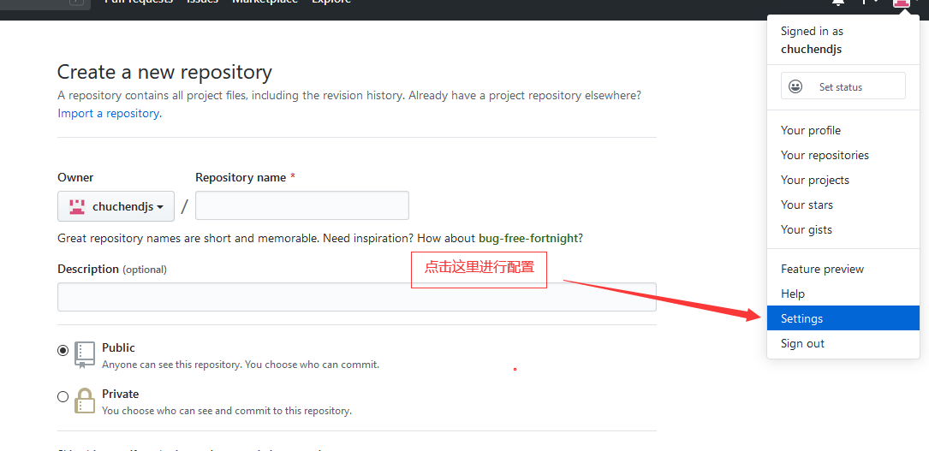929x451 pixels.
Task: Open the Set status button
Action: click(x=843, y=86)
